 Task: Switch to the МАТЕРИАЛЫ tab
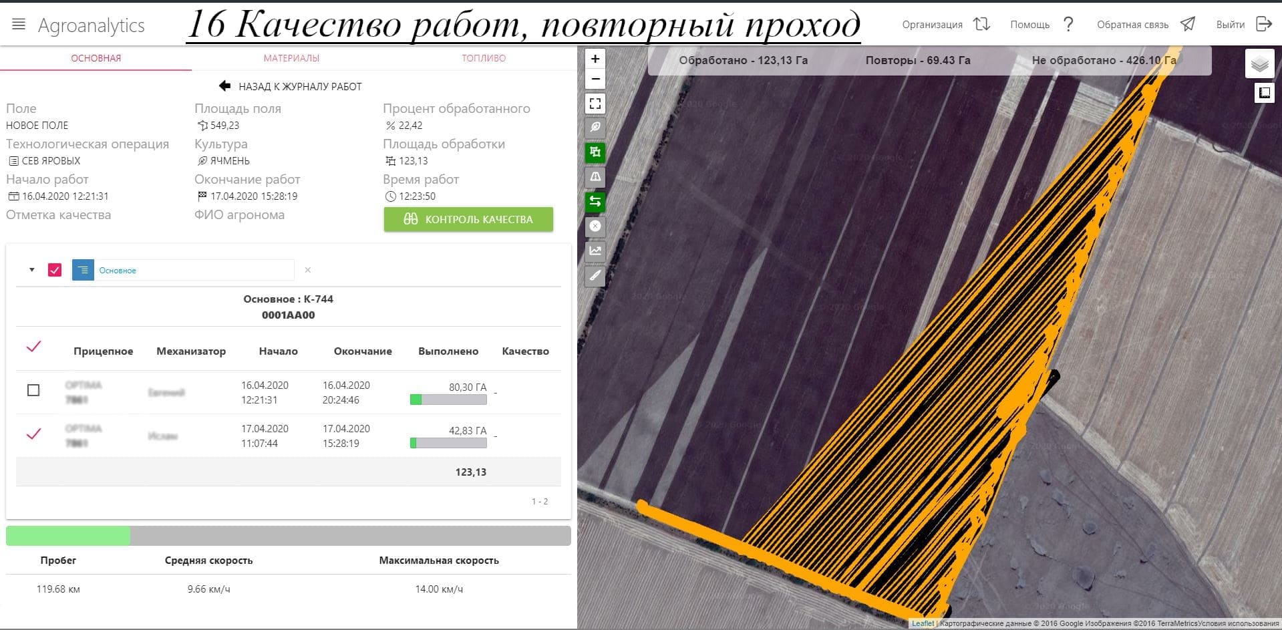(x=291, y=58)
